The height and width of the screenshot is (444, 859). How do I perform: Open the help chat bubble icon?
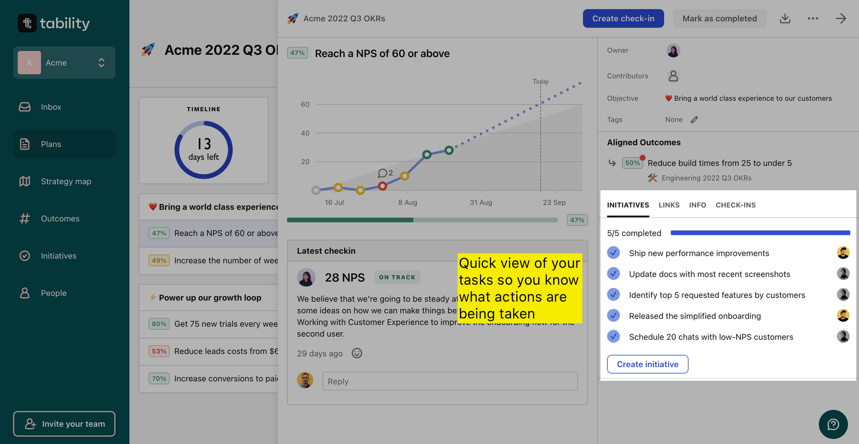click(833, 425)
